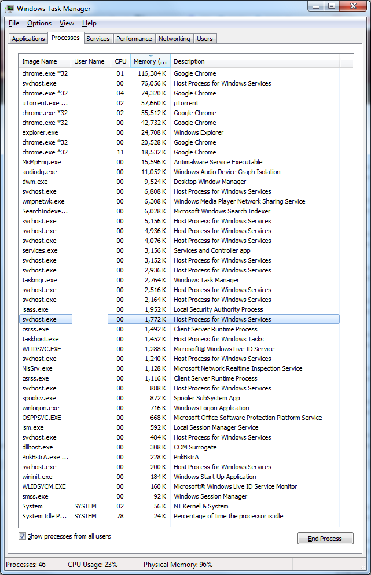Open the File menu
Screen dimensions: 371x575
click(14, 23)
